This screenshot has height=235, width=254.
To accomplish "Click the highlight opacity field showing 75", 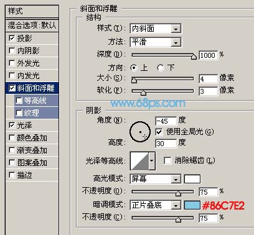I will (208, 192).
